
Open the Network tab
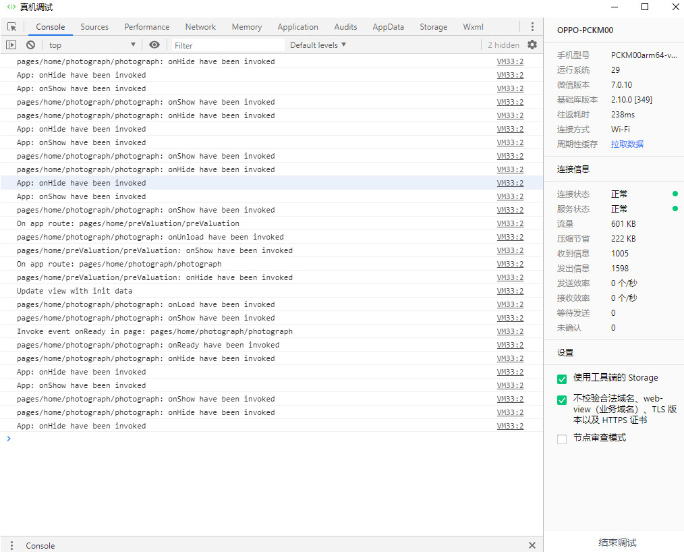[x=200, y=27]
